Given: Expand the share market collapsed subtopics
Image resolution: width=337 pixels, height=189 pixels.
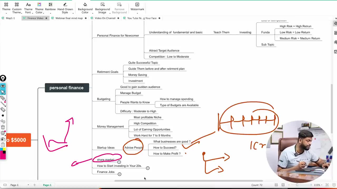Looking at the screenshot, I should pyautogui.click(x=119, y=162).
